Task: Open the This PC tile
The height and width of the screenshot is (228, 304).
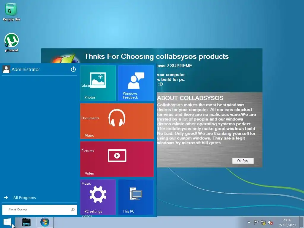Action: (x=136, y=197)
